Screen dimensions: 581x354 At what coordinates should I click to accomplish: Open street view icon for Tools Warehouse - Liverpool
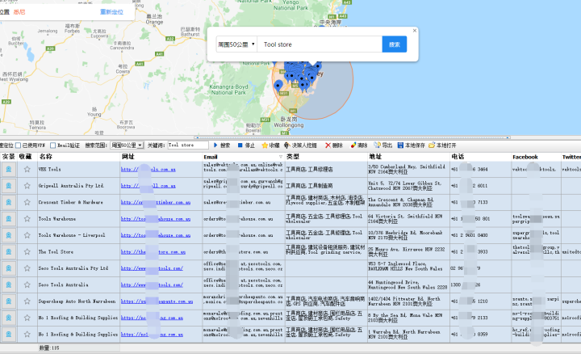pos(9,235)
